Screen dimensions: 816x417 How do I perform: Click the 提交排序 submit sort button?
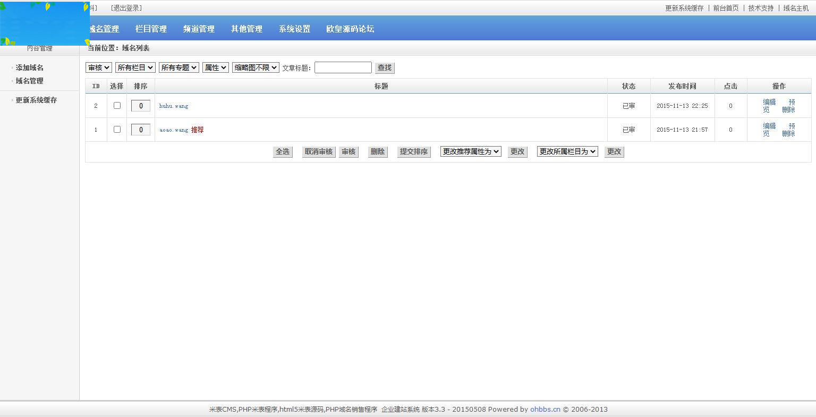pyautogui.click(x=413, y=151)
